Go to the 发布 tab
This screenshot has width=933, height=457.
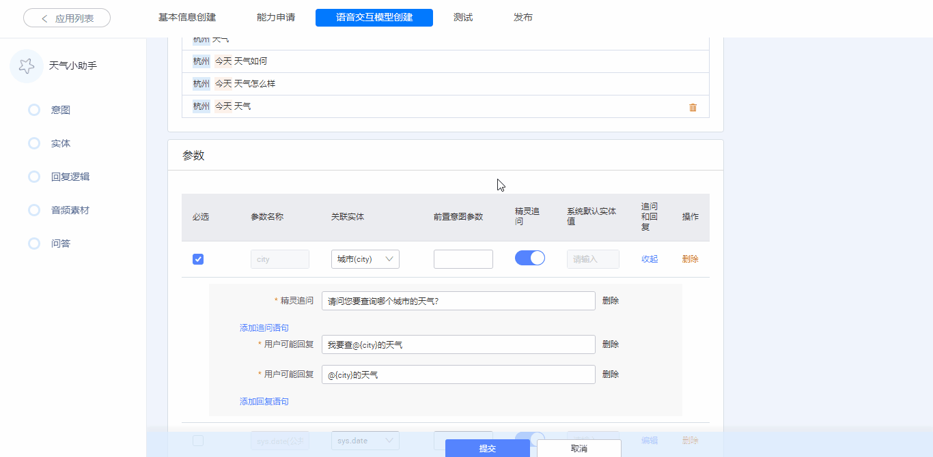(x=523, y=18)
